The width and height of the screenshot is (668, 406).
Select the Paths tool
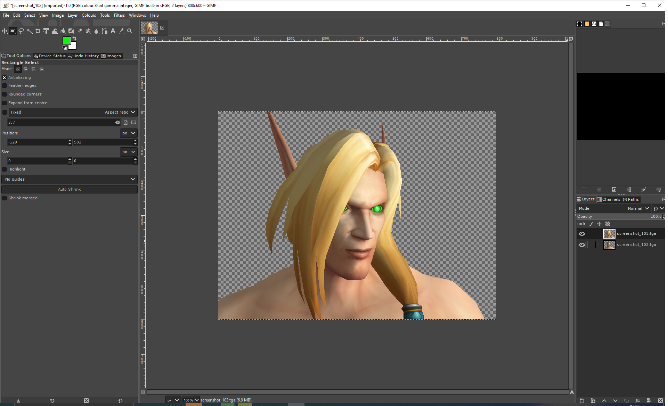(105, 31)
